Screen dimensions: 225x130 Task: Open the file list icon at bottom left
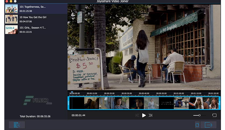17,125
